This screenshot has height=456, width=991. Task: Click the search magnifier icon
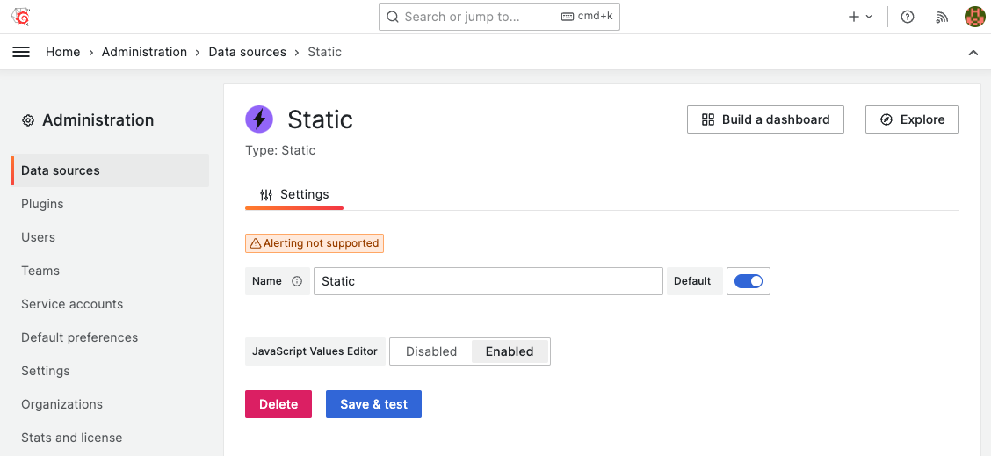tap(393, 17)
